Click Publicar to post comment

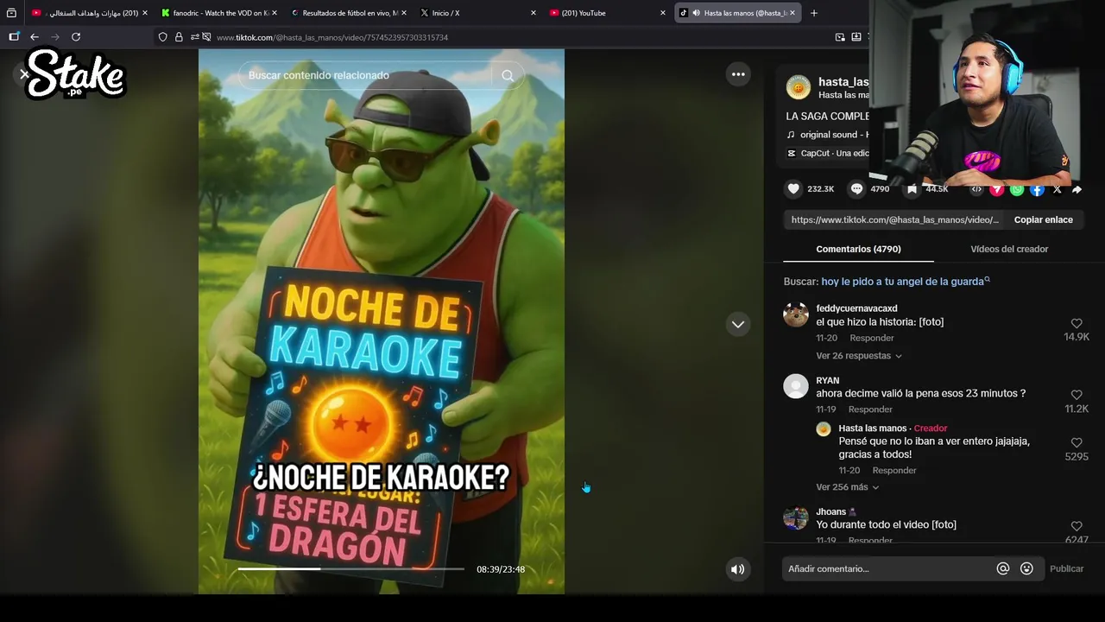pyautogui.click(x=1066, y=568)
